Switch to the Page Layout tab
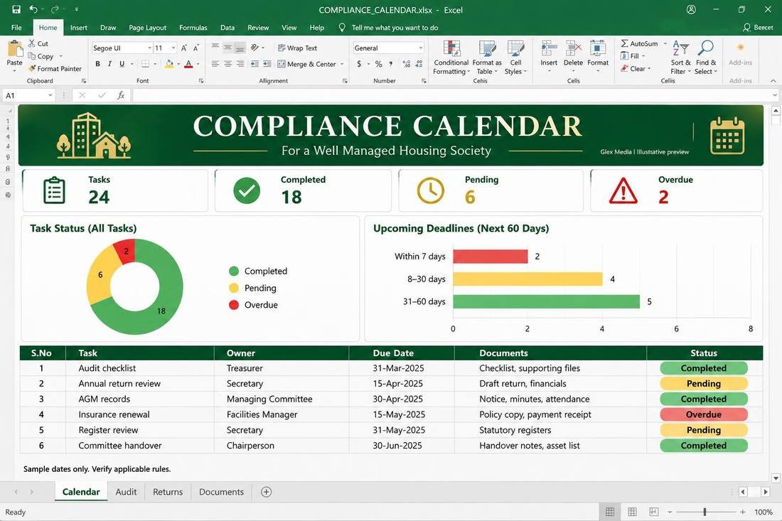The image size is (782, 521). coord(148,28)
